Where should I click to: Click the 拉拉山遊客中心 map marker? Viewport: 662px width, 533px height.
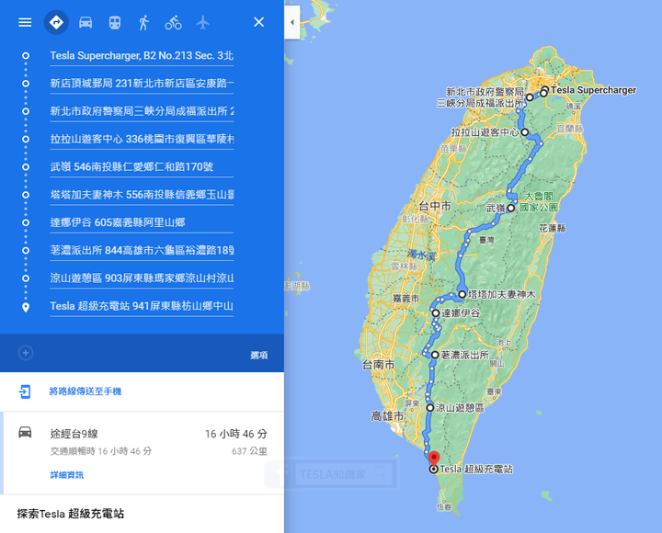tap(525, 132)
